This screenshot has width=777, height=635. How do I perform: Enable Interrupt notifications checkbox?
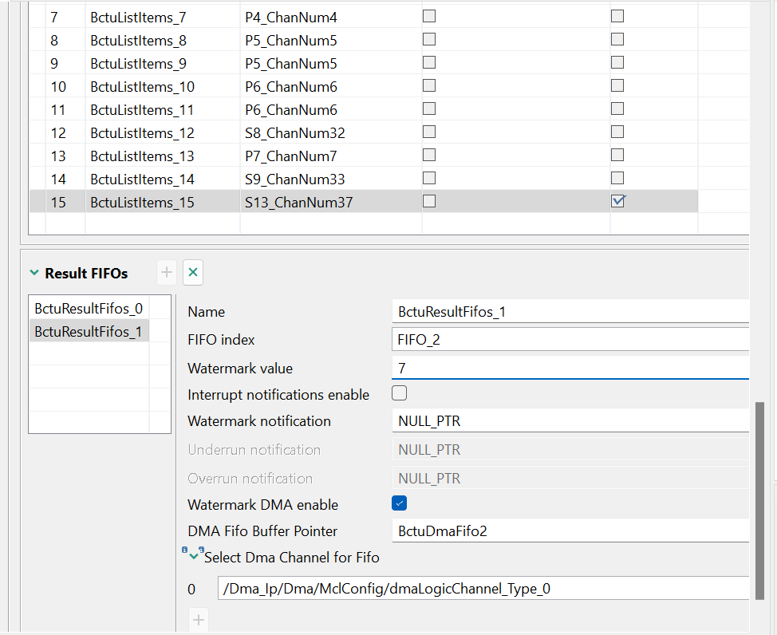tap(400, 393)
